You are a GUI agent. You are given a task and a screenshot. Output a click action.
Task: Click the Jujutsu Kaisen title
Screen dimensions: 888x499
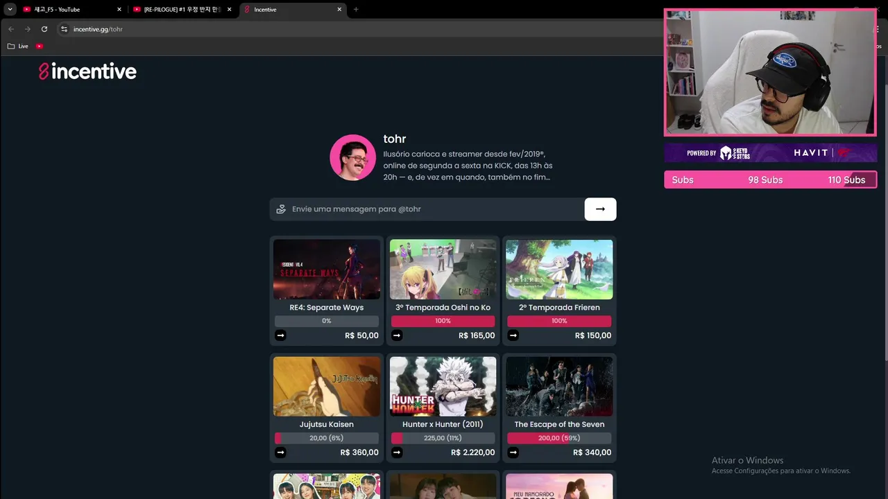click(327, 424)
